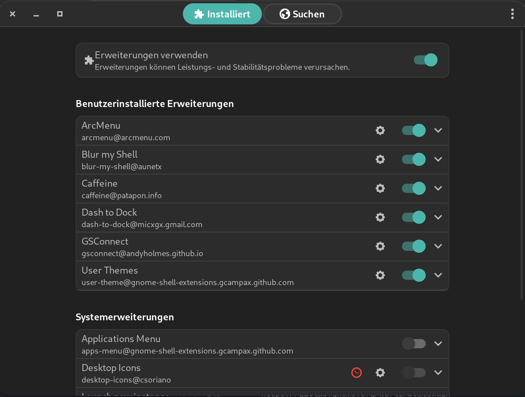Turn off the Dash to Dock switch
The image size is (525, 397).
(x=414, y=217)
